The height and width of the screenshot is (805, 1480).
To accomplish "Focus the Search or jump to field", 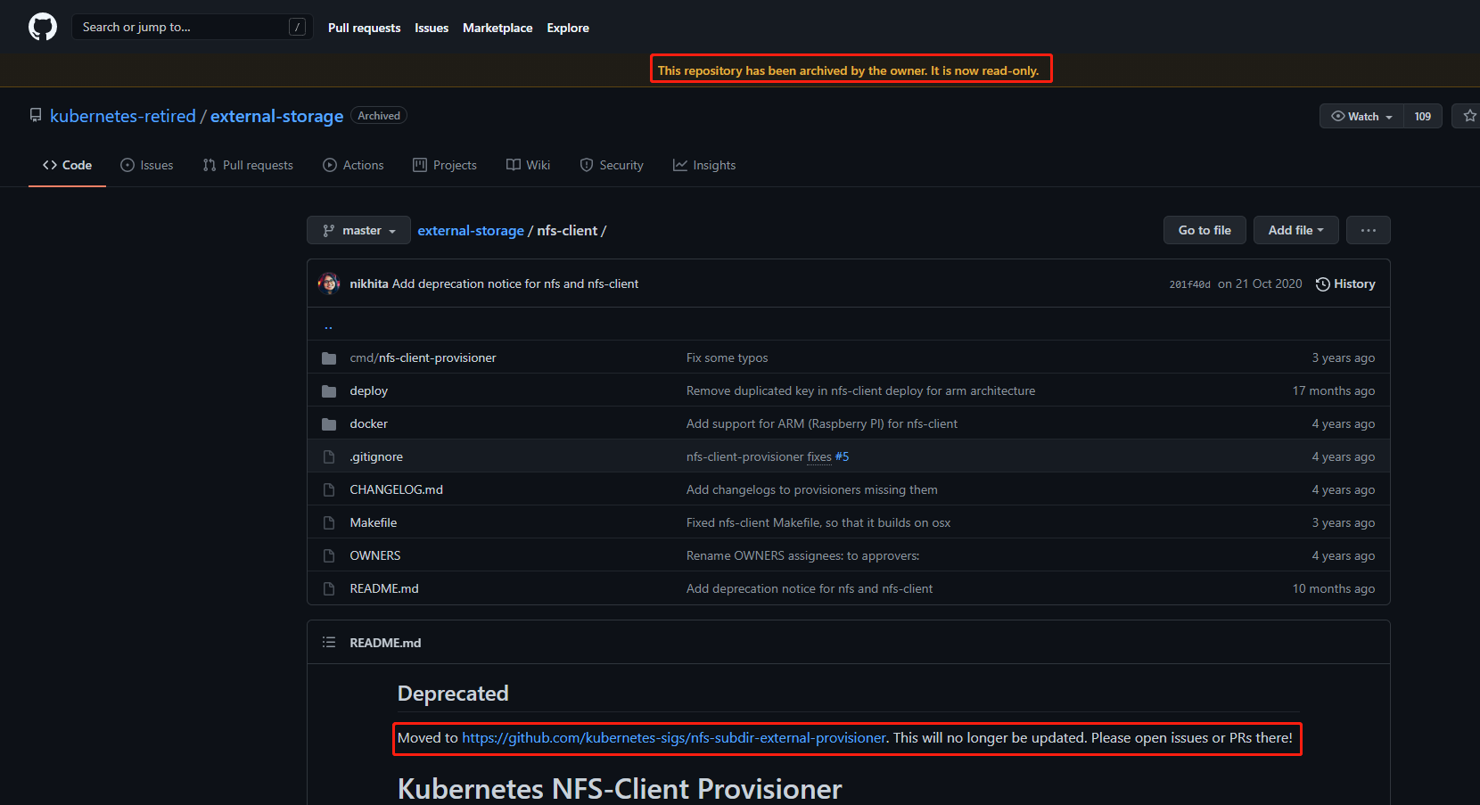I will (x=192, y=27).
